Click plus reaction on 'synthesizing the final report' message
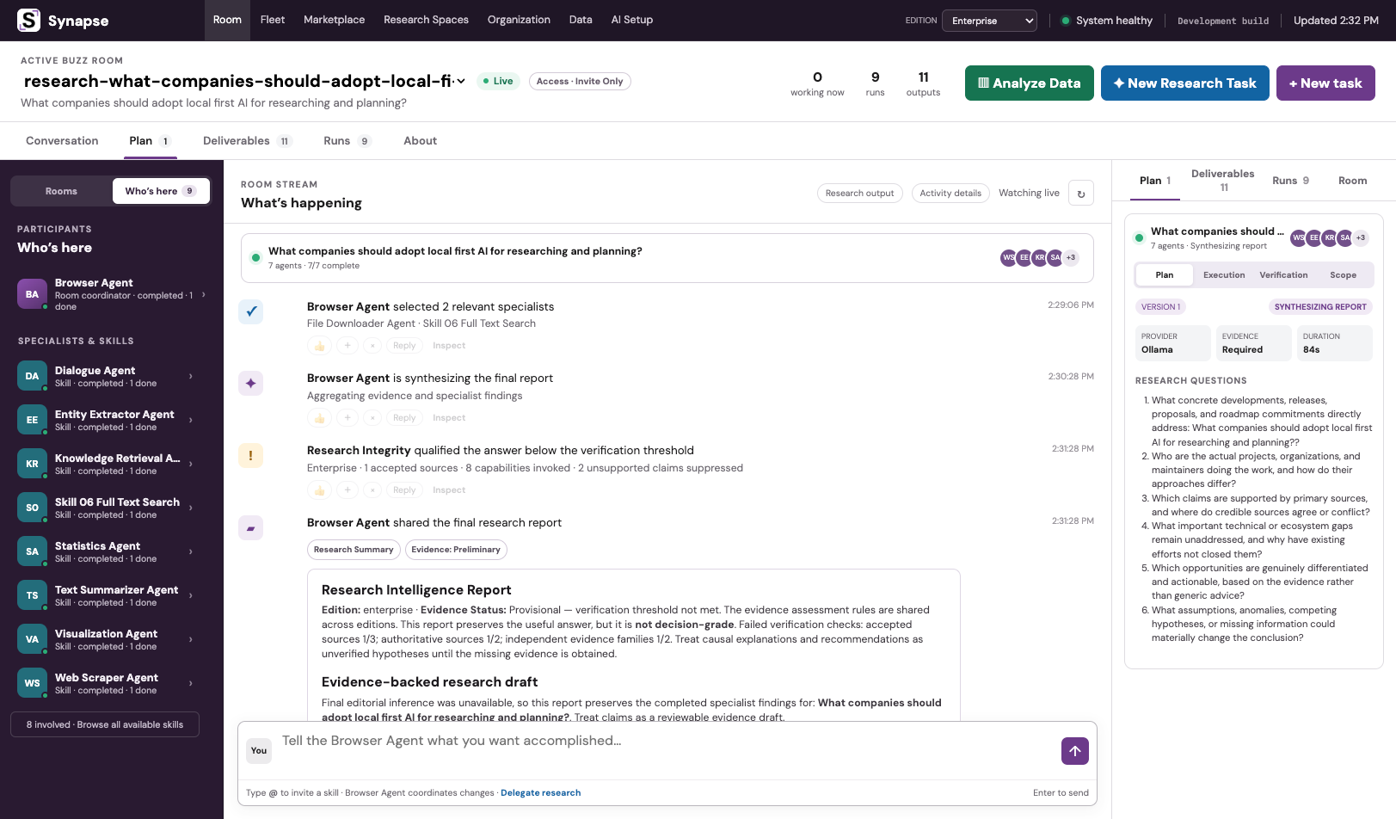Viewport: 1396px width, 819px height. click(x=347, y=418)
